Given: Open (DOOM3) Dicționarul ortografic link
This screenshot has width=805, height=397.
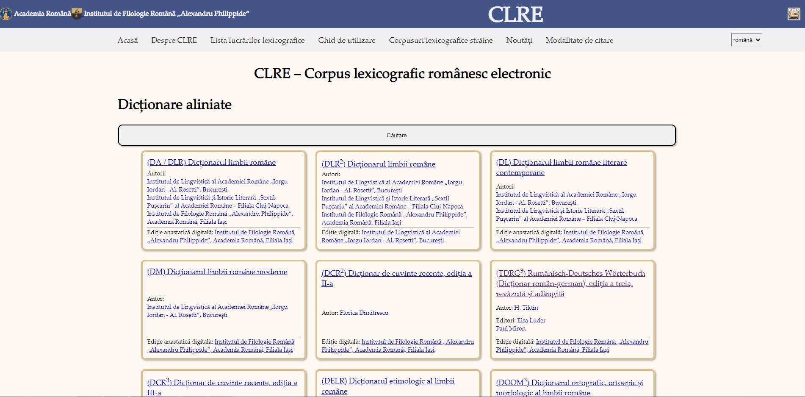Looking at the screenshot, I should coord(569,387).
